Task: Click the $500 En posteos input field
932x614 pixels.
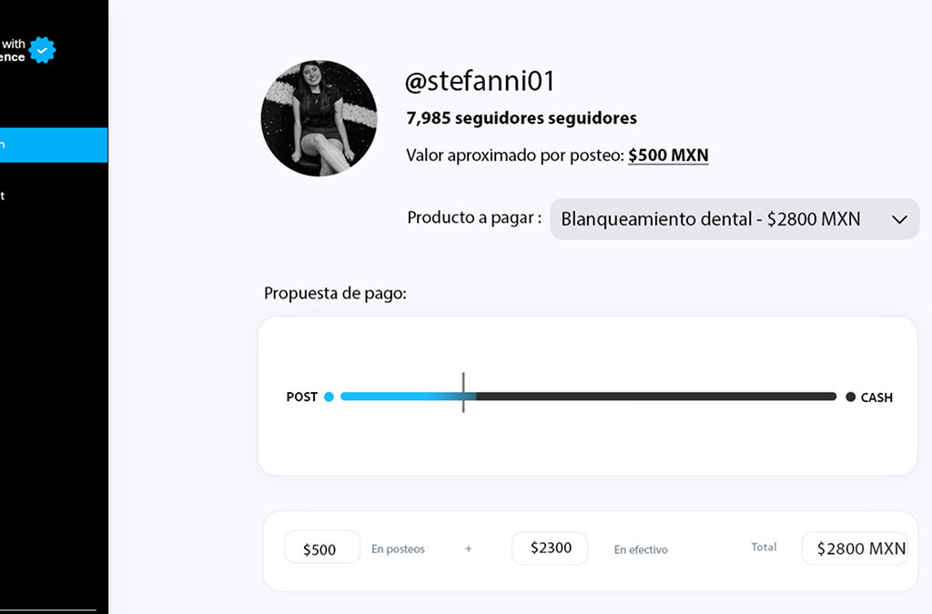Action: coord(321,548)
